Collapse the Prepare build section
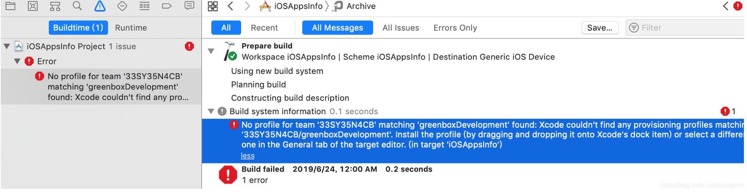Screen dimensions: 747x192 211,51
